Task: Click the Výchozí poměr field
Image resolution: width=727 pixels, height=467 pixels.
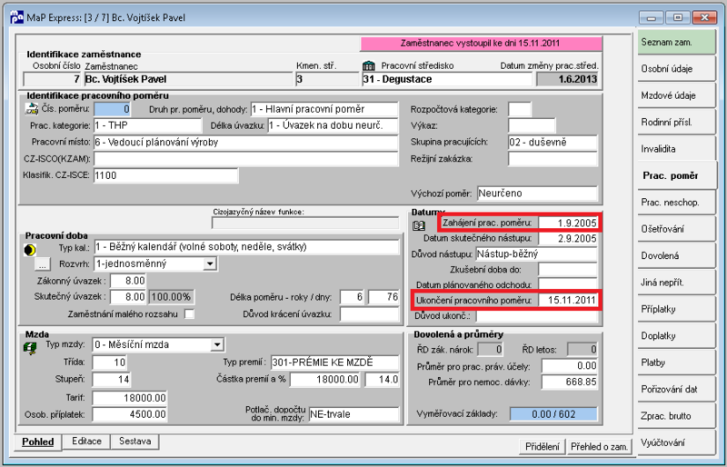Action: 537,194
